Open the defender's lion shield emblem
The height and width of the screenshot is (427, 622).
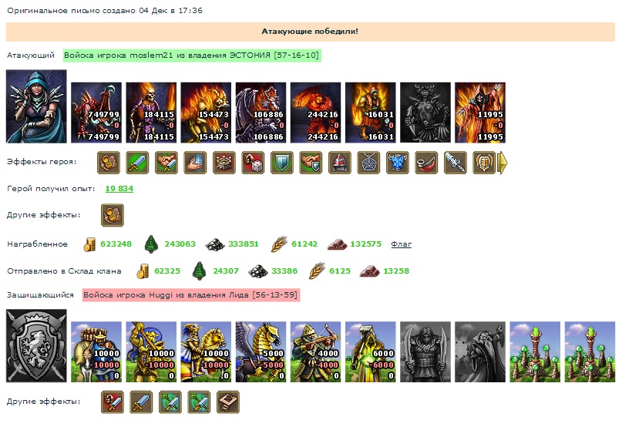point(36,346)
